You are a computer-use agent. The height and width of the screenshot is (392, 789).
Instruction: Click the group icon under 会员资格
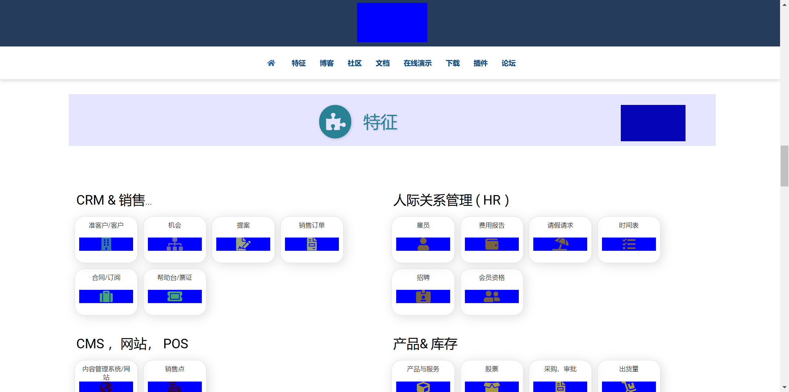[492, 297]
